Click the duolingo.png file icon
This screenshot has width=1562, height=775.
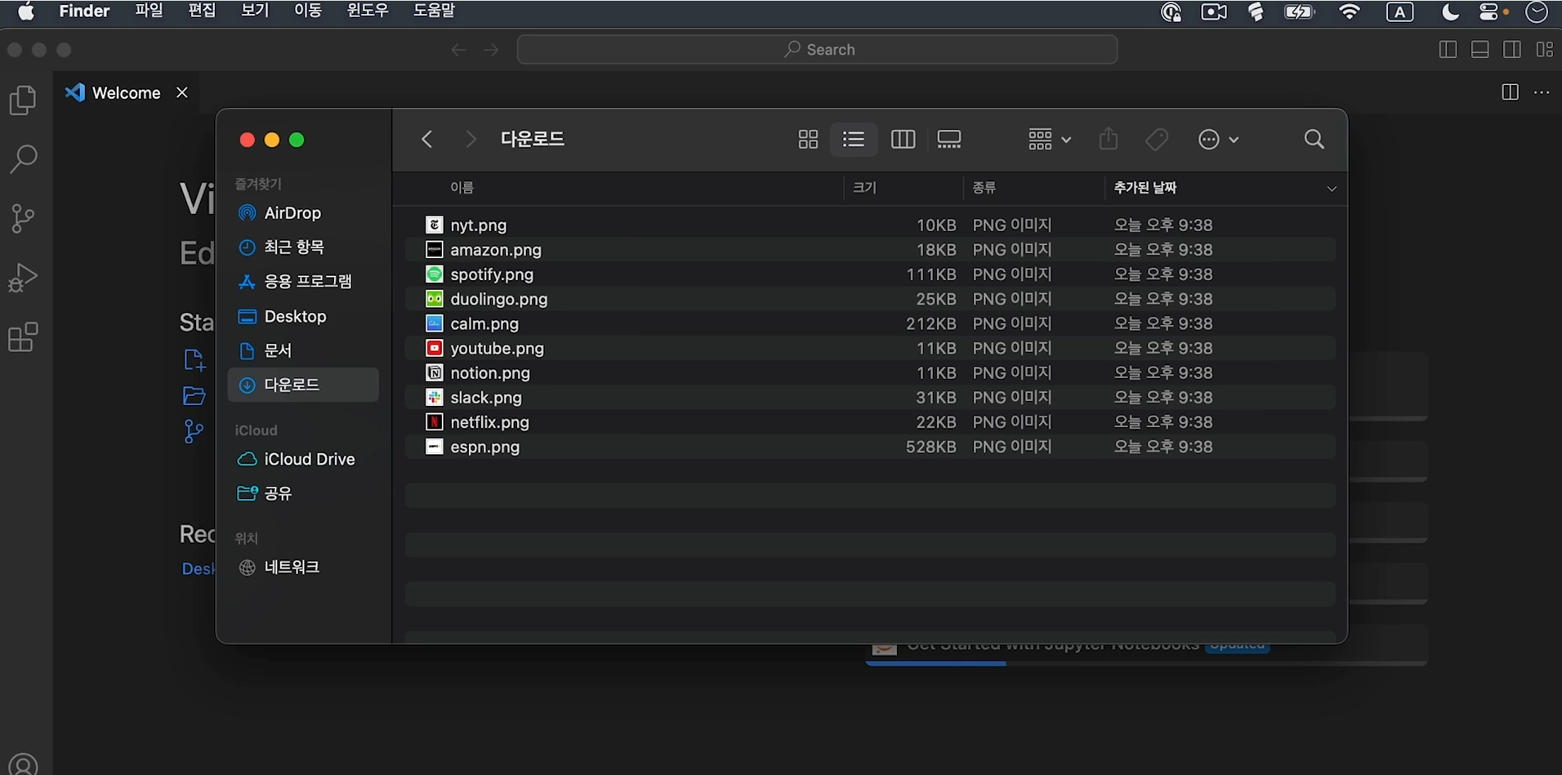(x=435, y=299)
